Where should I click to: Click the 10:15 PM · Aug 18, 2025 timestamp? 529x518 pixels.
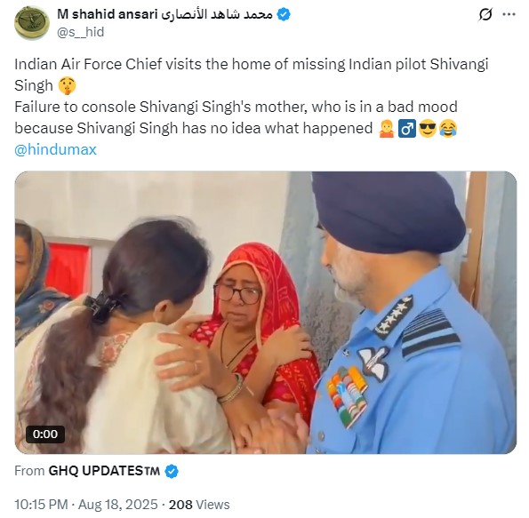[x=86, y=505]
